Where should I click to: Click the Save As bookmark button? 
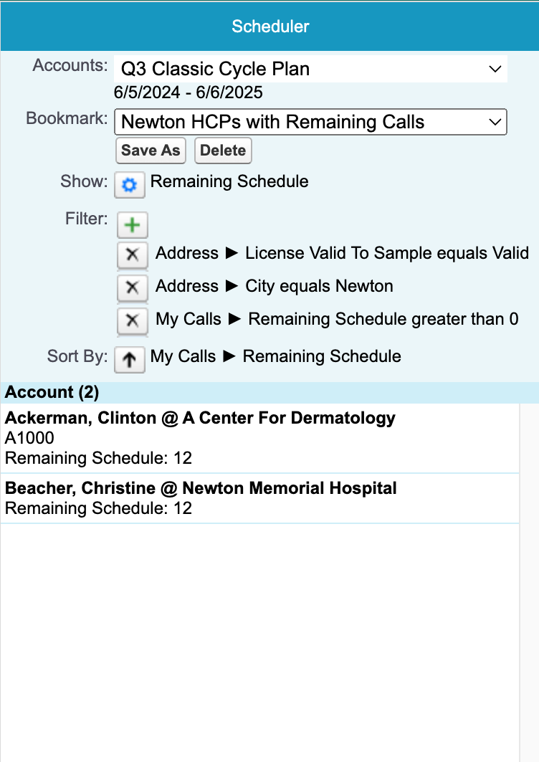point(151,151)
